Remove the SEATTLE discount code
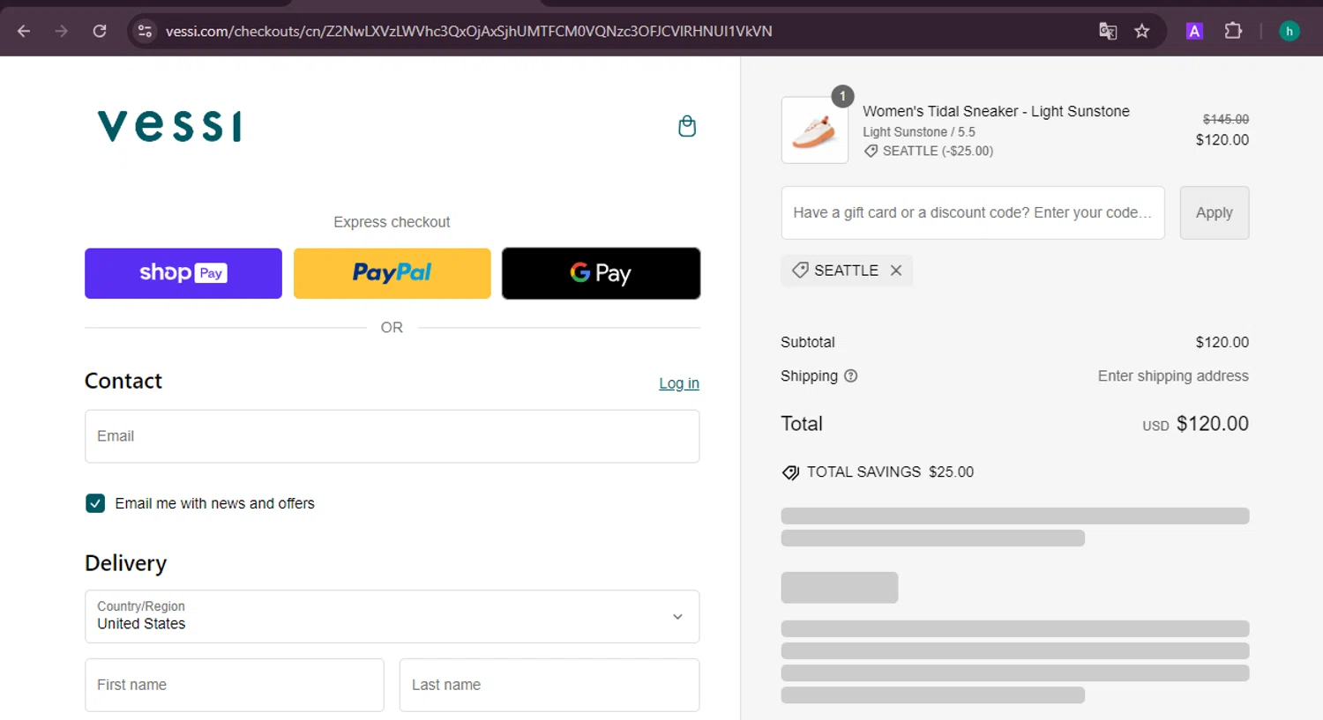The height and width of the screenshot is (720, 1323). (896, 271)
